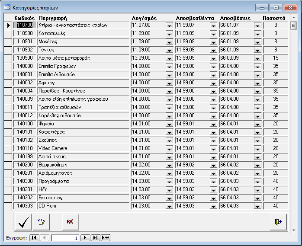Go to first record navigation button
This screenshot has width=302, height=246.
[x=34, y=238]
